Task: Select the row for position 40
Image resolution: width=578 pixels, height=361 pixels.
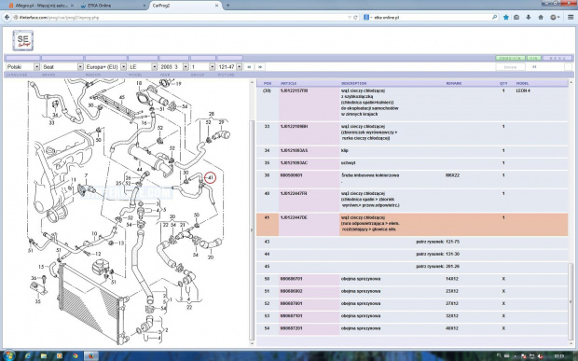Action: tap(412, 200)
